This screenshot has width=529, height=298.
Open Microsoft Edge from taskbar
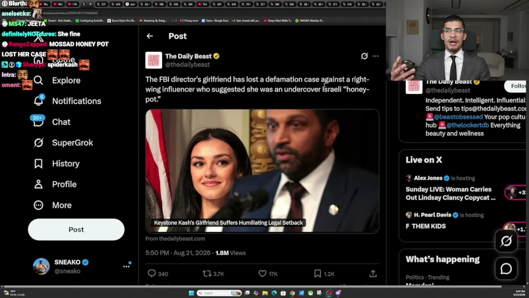pos(274,293)
